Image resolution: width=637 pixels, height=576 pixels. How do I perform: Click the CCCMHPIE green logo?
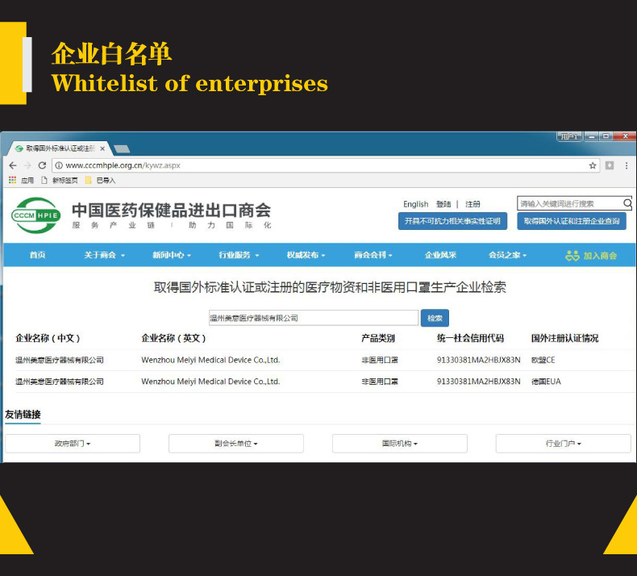pyautogui.click(x=35, y=215)
